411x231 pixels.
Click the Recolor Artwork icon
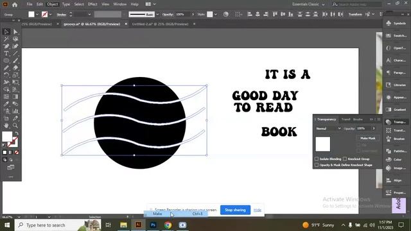coord(225,14)
